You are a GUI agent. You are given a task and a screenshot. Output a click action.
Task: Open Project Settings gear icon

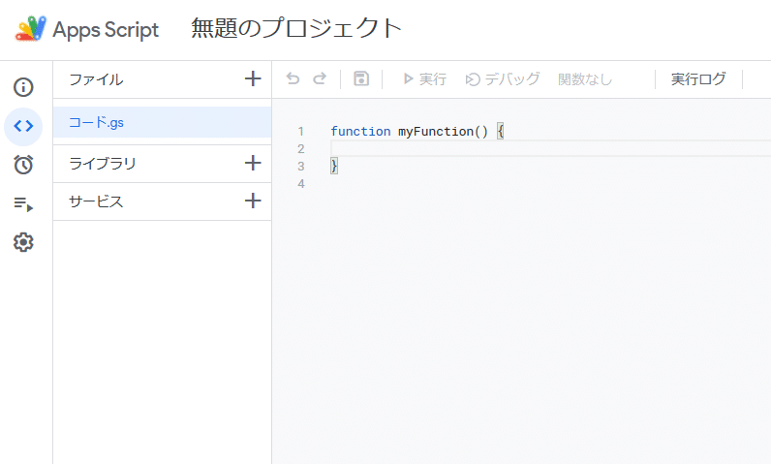pyautogui.click(x=23, y=242)
